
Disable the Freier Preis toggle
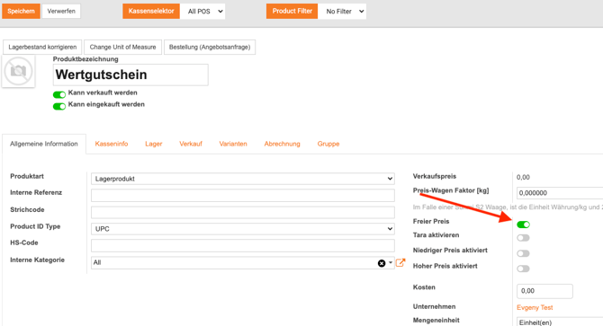pyautogui.click(x=524, y=225)
